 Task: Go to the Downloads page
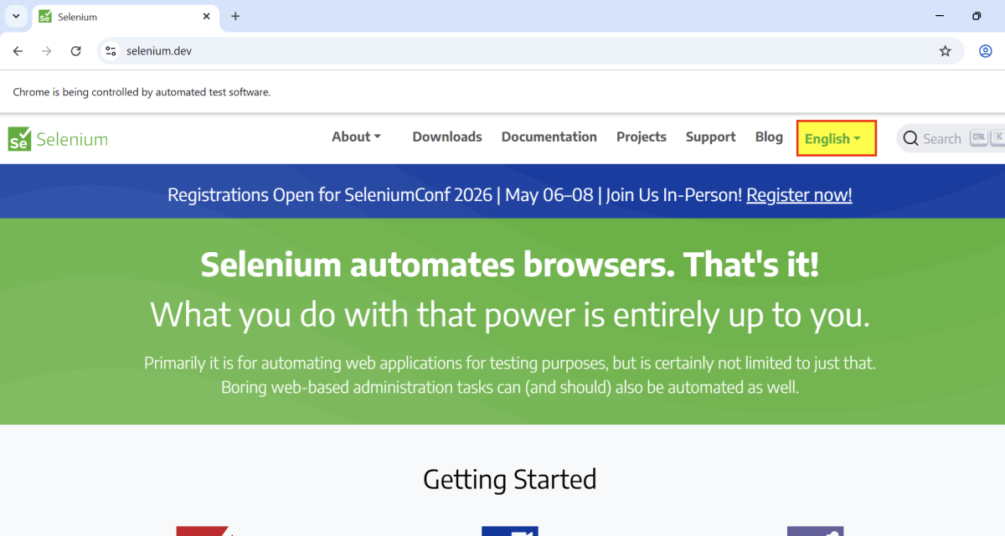pyautogui.click(x=447, y=137)
